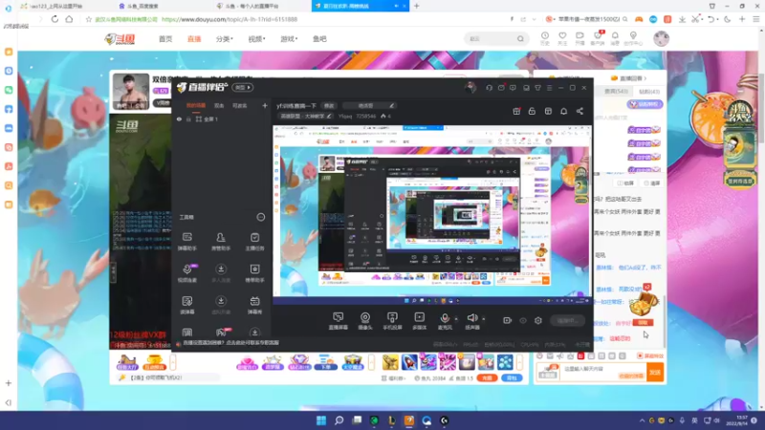
Task: Toggle preview eye icon next to settings
Action: (x=523, y=320)
